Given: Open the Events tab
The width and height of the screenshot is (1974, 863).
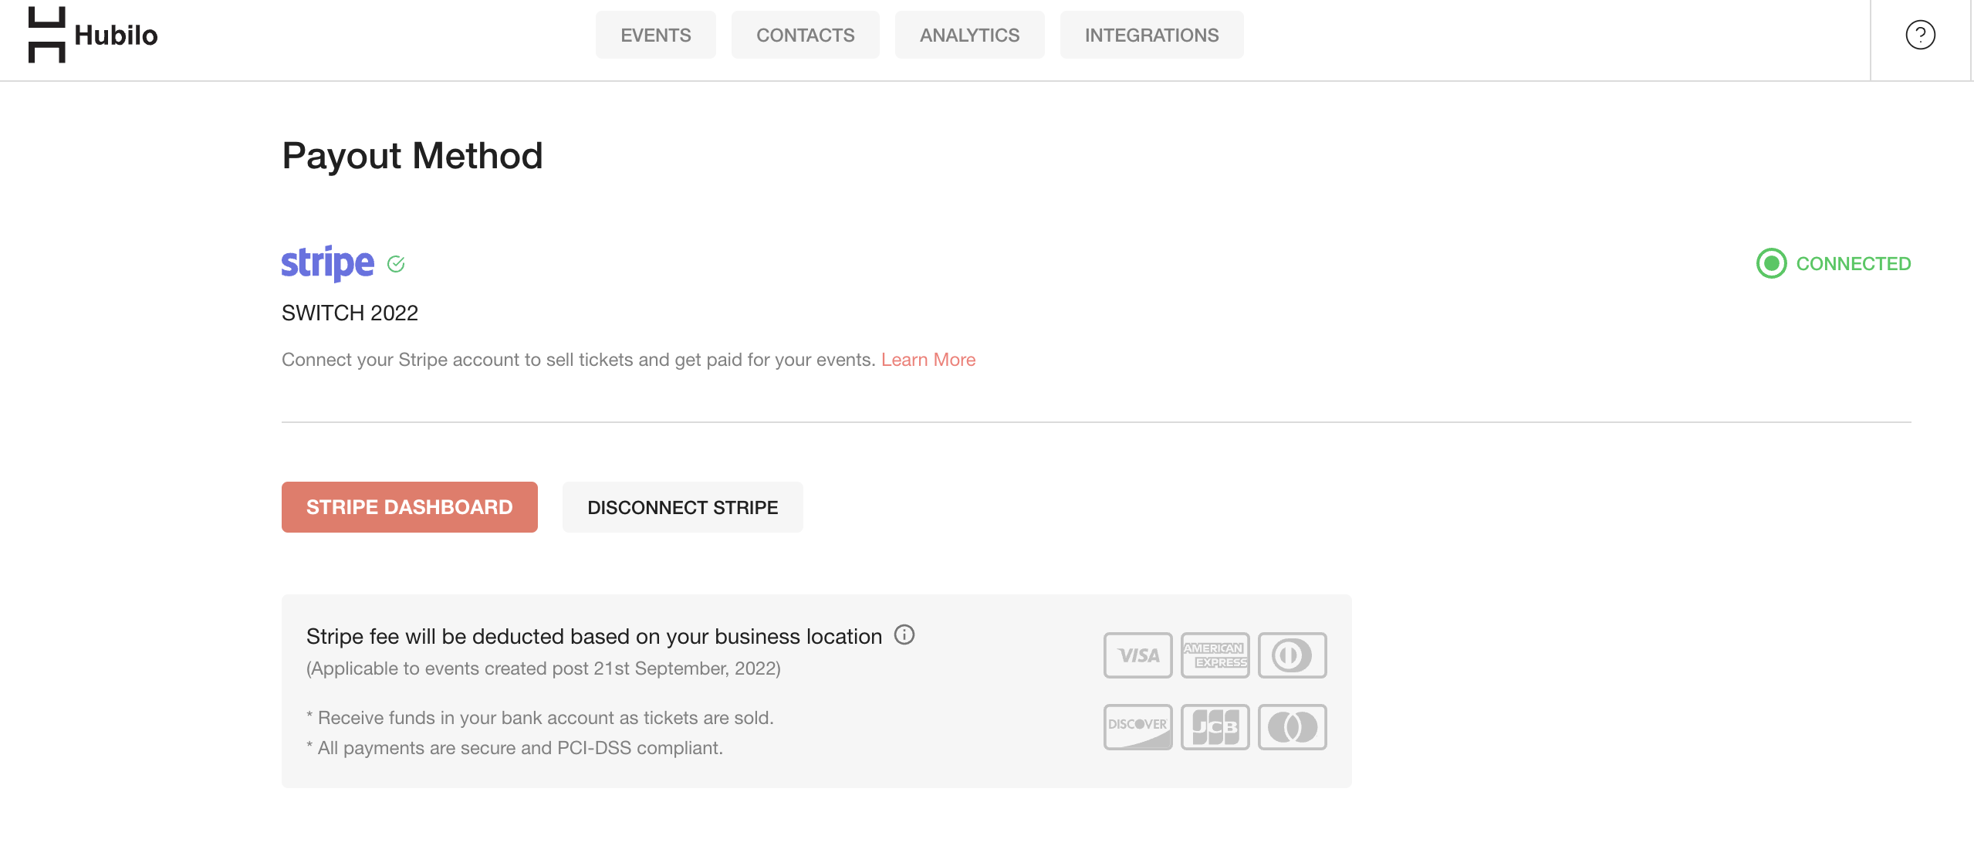Looking at the screenshot, I should (656, 35).
